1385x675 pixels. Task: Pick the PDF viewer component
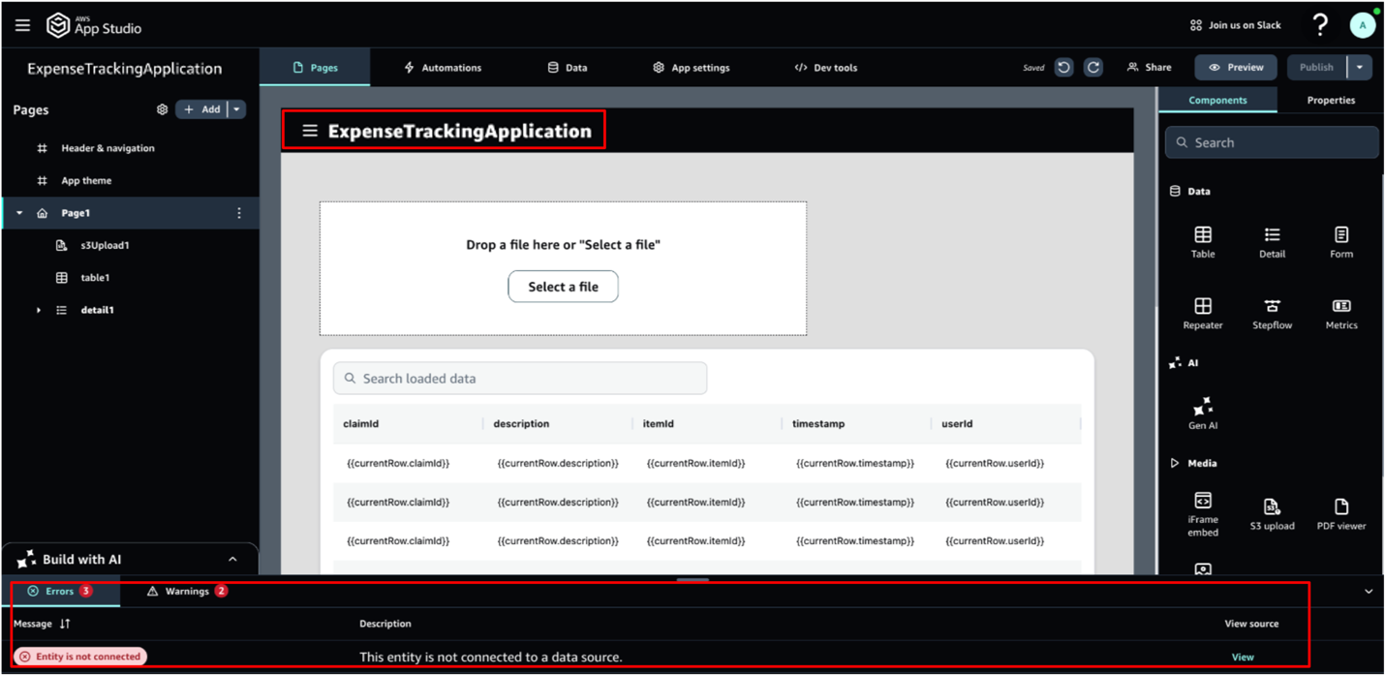(1341, 514)
